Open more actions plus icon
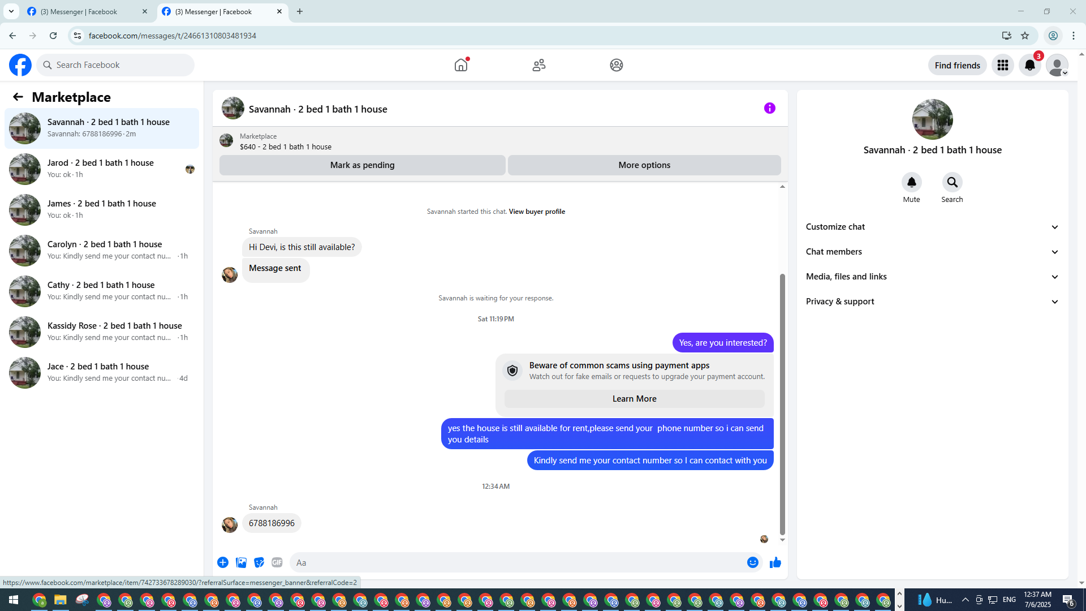1086x611 pixels. coord(223,562)
